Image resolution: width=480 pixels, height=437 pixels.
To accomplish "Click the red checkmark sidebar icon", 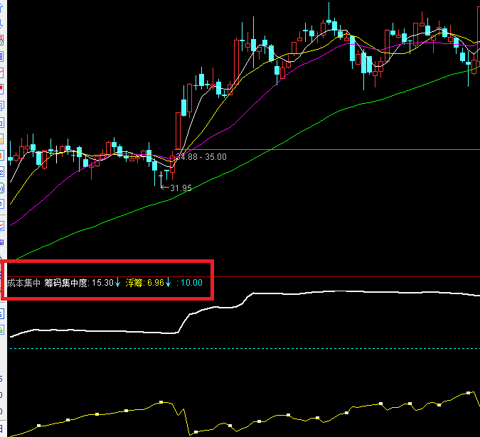I will (x=1, y=227).
